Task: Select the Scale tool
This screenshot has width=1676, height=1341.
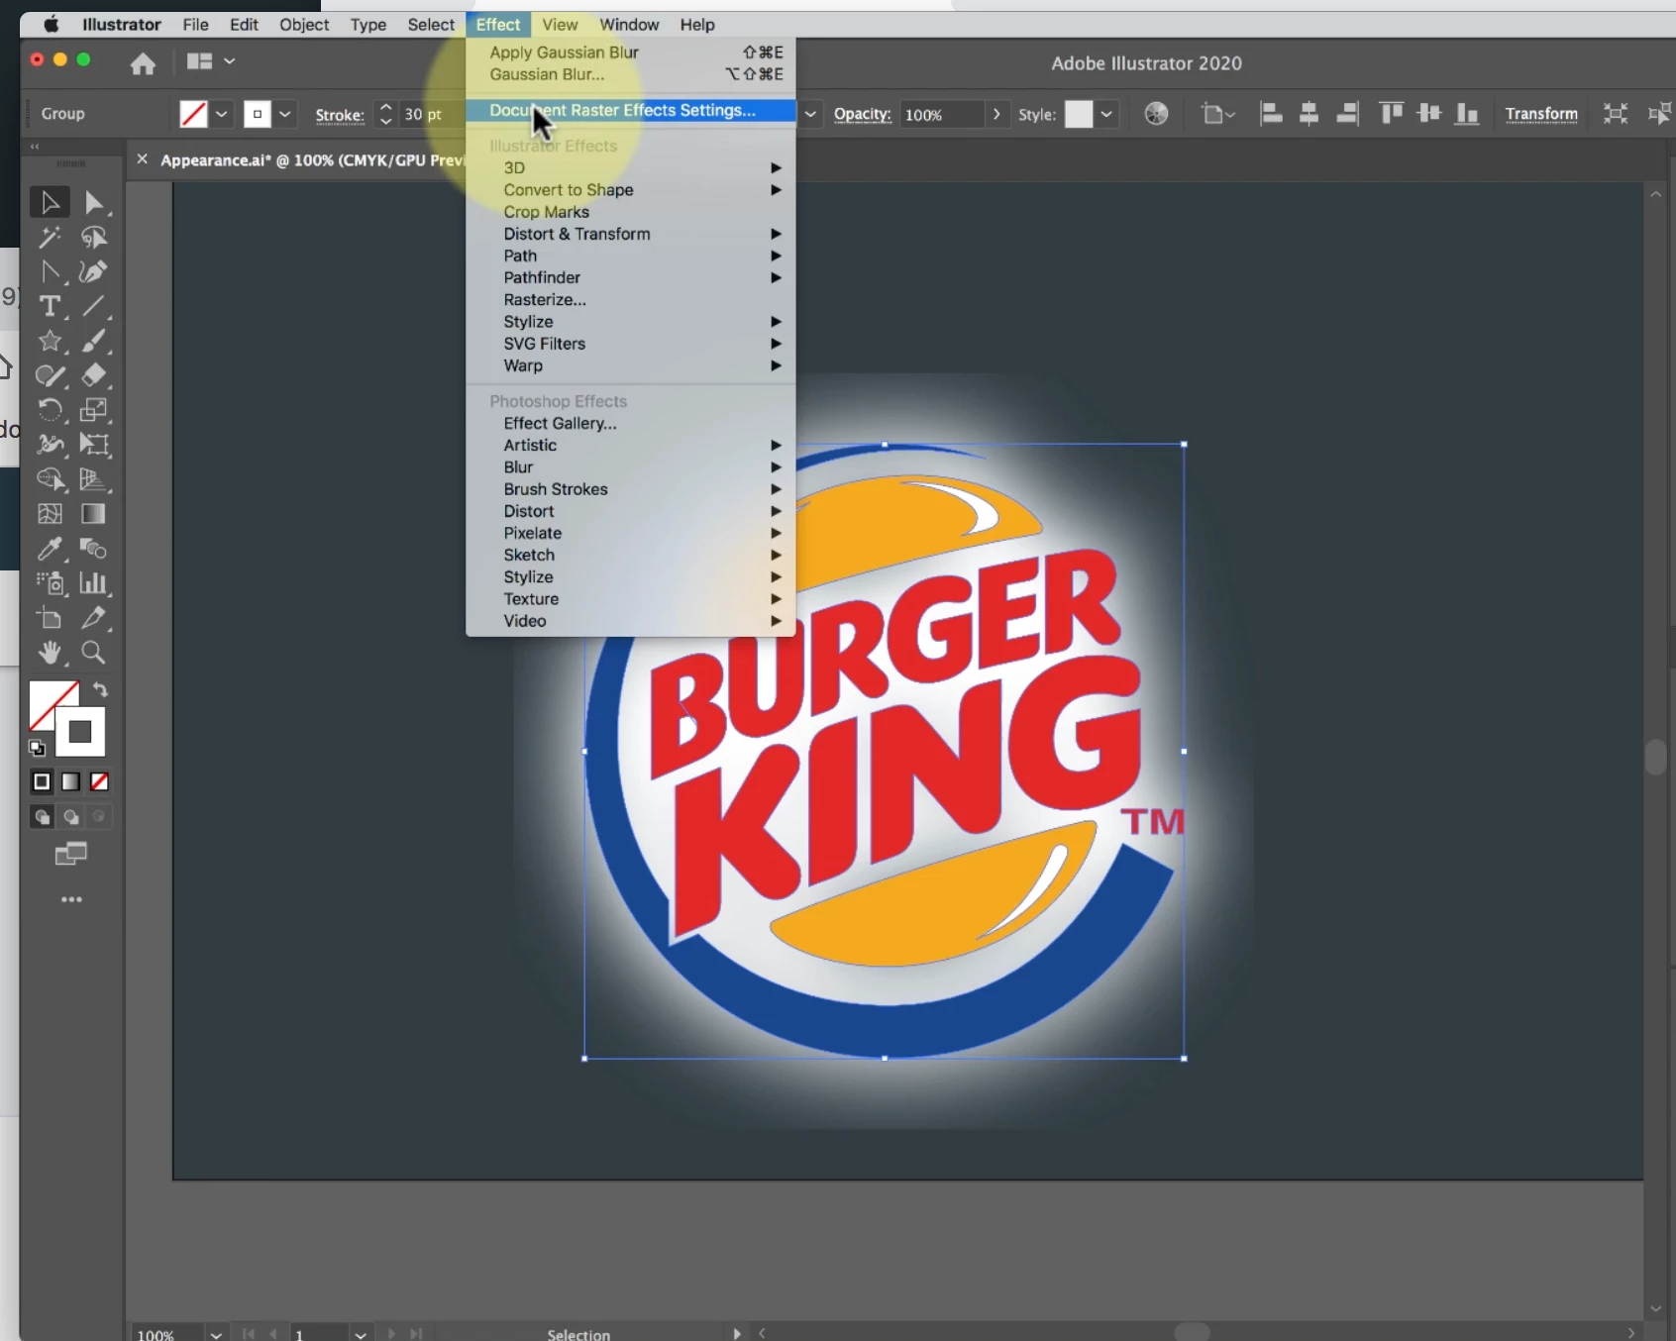Action: [x=94, y=410]
